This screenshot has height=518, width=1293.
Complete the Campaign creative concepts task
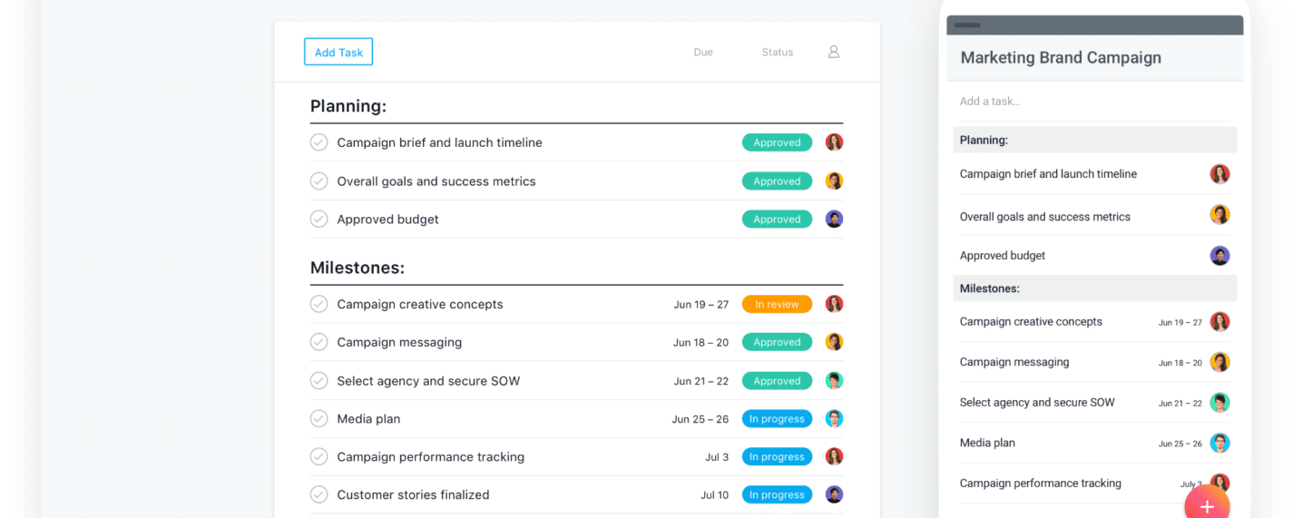click(319, 305)
